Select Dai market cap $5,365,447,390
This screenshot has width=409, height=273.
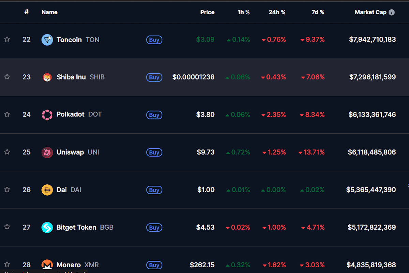(371, 190)
